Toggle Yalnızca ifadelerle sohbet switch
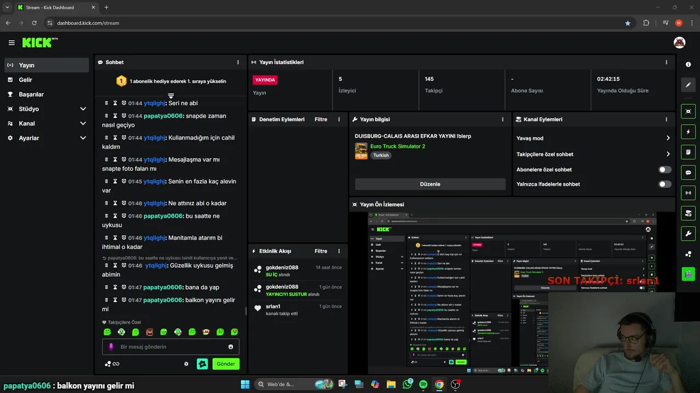 coord(665,184)
